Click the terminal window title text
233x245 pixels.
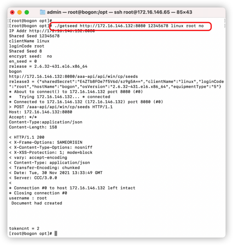[120, 12]
